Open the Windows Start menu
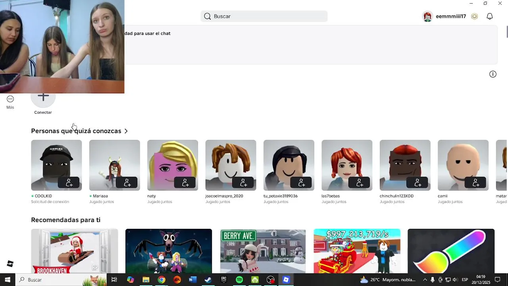 tap(8, 280)
